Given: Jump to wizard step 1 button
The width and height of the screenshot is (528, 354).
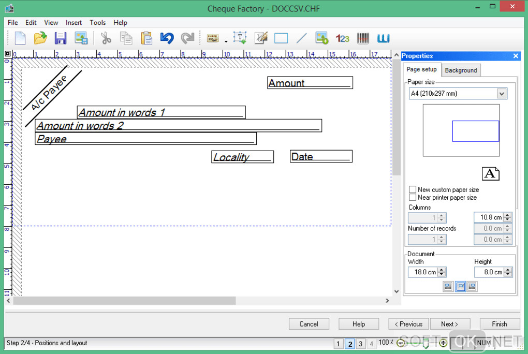Looking at the screenshot, I should tap(339, 344).
